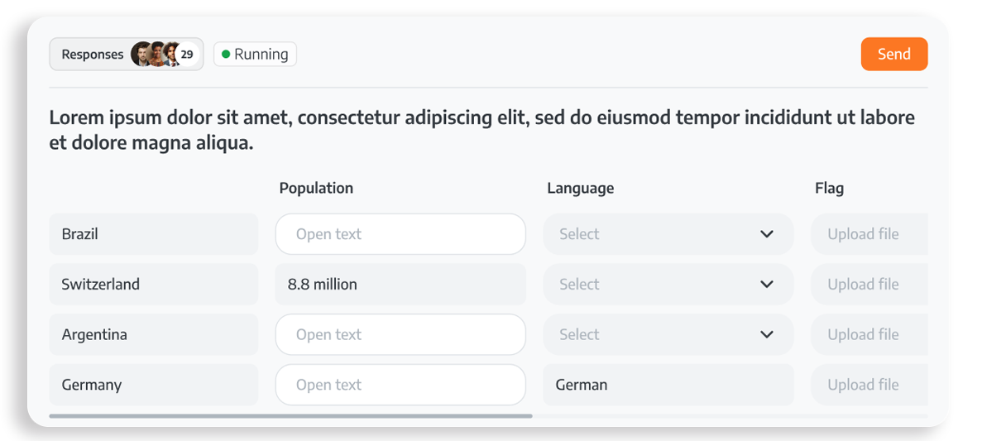Click the Language column header
Viewport: 982px width, 441px height.
pos(581,188)
